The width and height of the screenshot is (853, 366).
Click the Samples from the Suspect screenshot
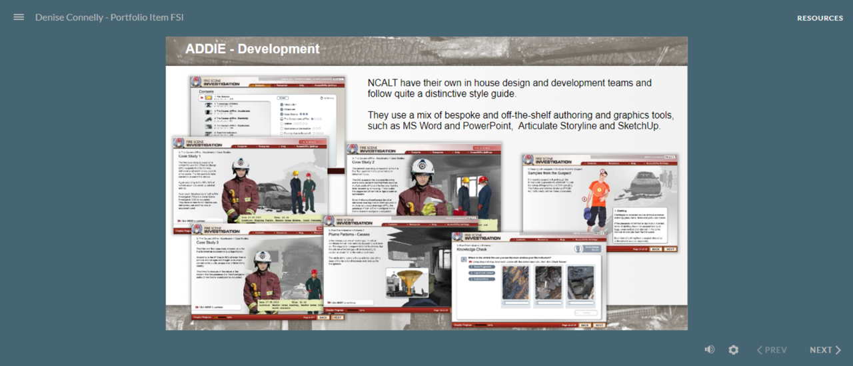click(x=600, y=200)
